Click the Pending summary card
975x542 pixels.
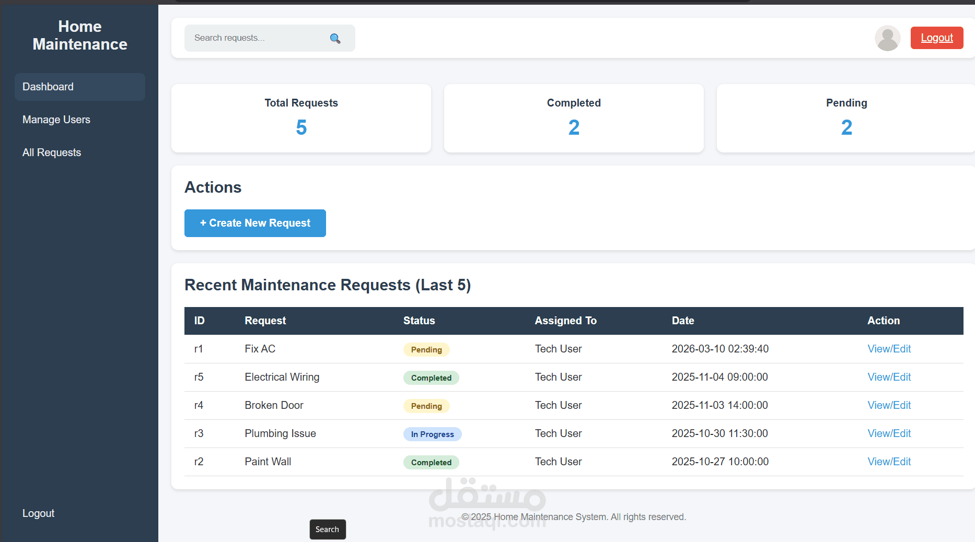[846, 119]
